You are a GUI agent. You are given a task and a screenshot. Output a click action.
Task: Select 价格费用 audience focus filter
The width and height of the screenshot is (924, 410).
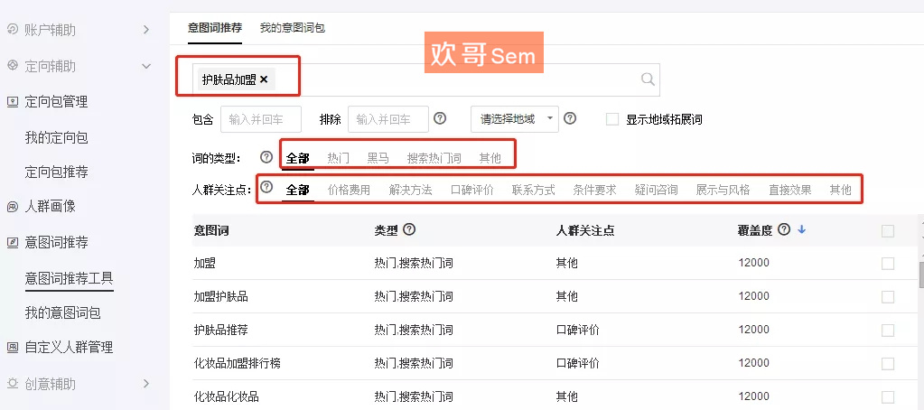click(349, 191)
